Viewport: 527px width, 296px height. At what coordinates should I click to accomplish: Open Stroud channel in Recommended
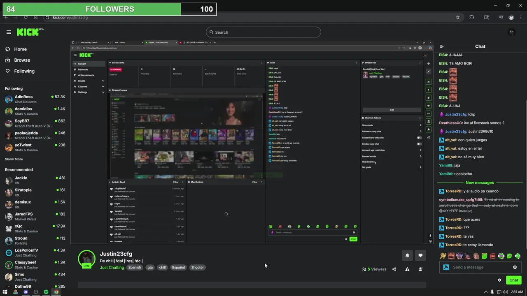click(35, 240)
